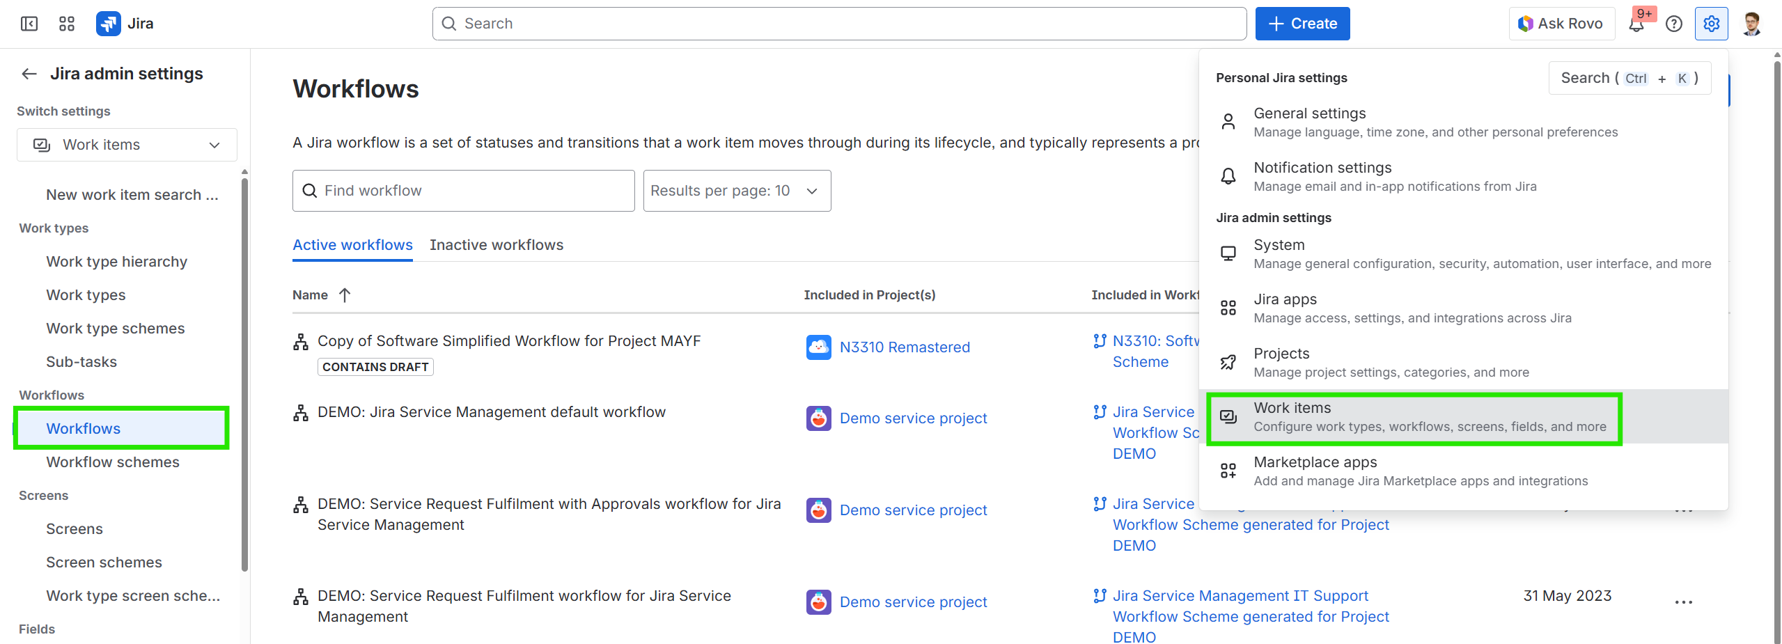The height and width of the screenshot is (644, 1782).
Task: Open the help question mark icon
Action: [x=1674, y=24]
